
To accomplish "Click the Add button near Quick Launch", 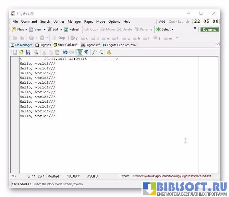I will coord(162,22).
